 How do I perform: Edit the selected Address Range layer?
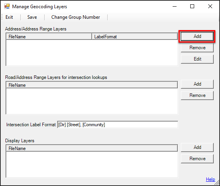pyautogui.click(x=197, y=59)
